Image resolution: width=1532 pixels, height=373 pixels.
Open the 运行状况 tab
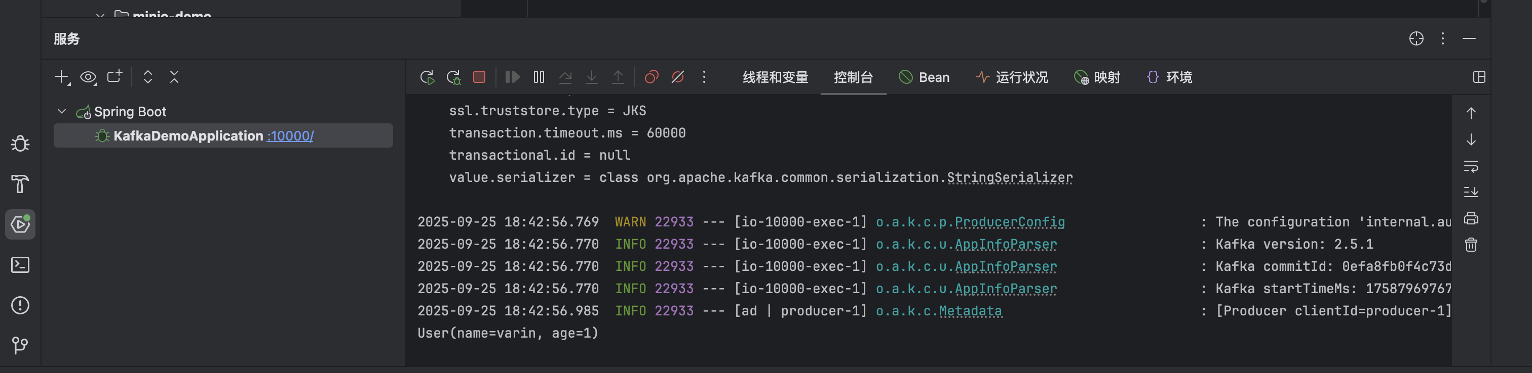[1012, 77]
